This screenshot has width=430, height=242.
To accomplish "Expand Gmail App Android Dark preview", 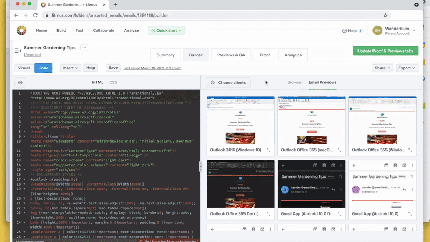I will point(339,213).
